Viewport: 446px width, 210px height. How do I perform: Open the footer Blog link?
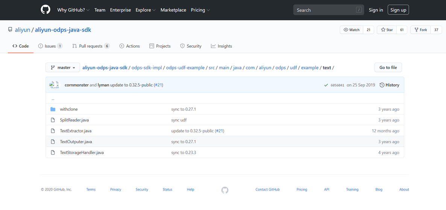pyautogui.click(x=379, y=190)
